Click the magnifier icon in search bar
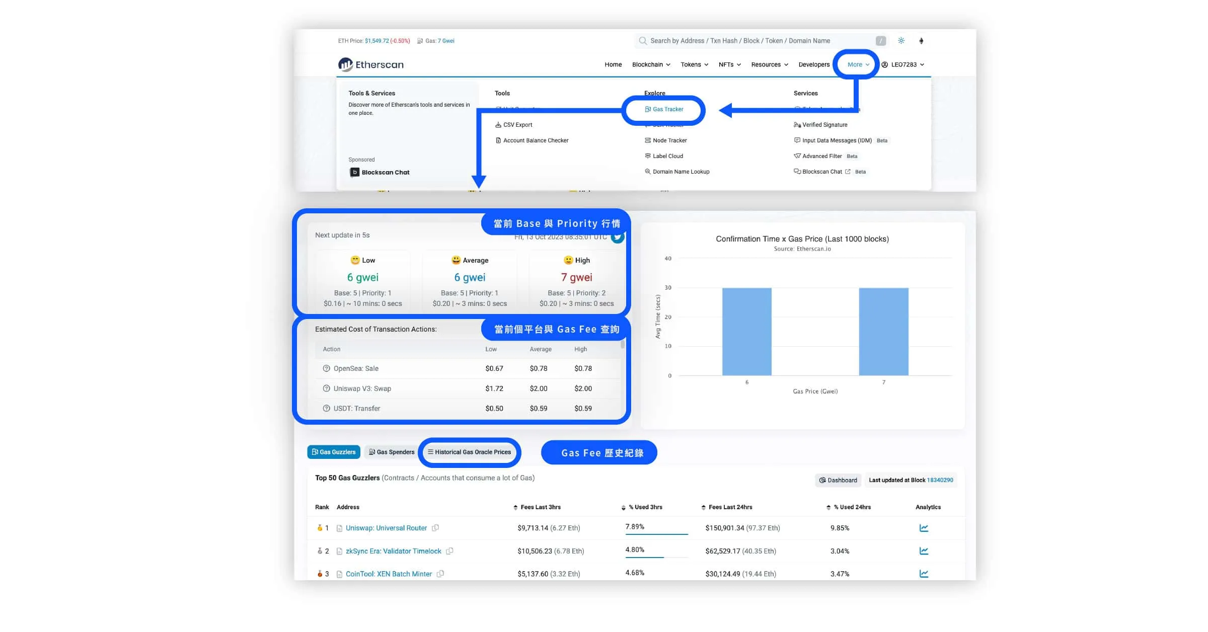 (x=643, y=41)
